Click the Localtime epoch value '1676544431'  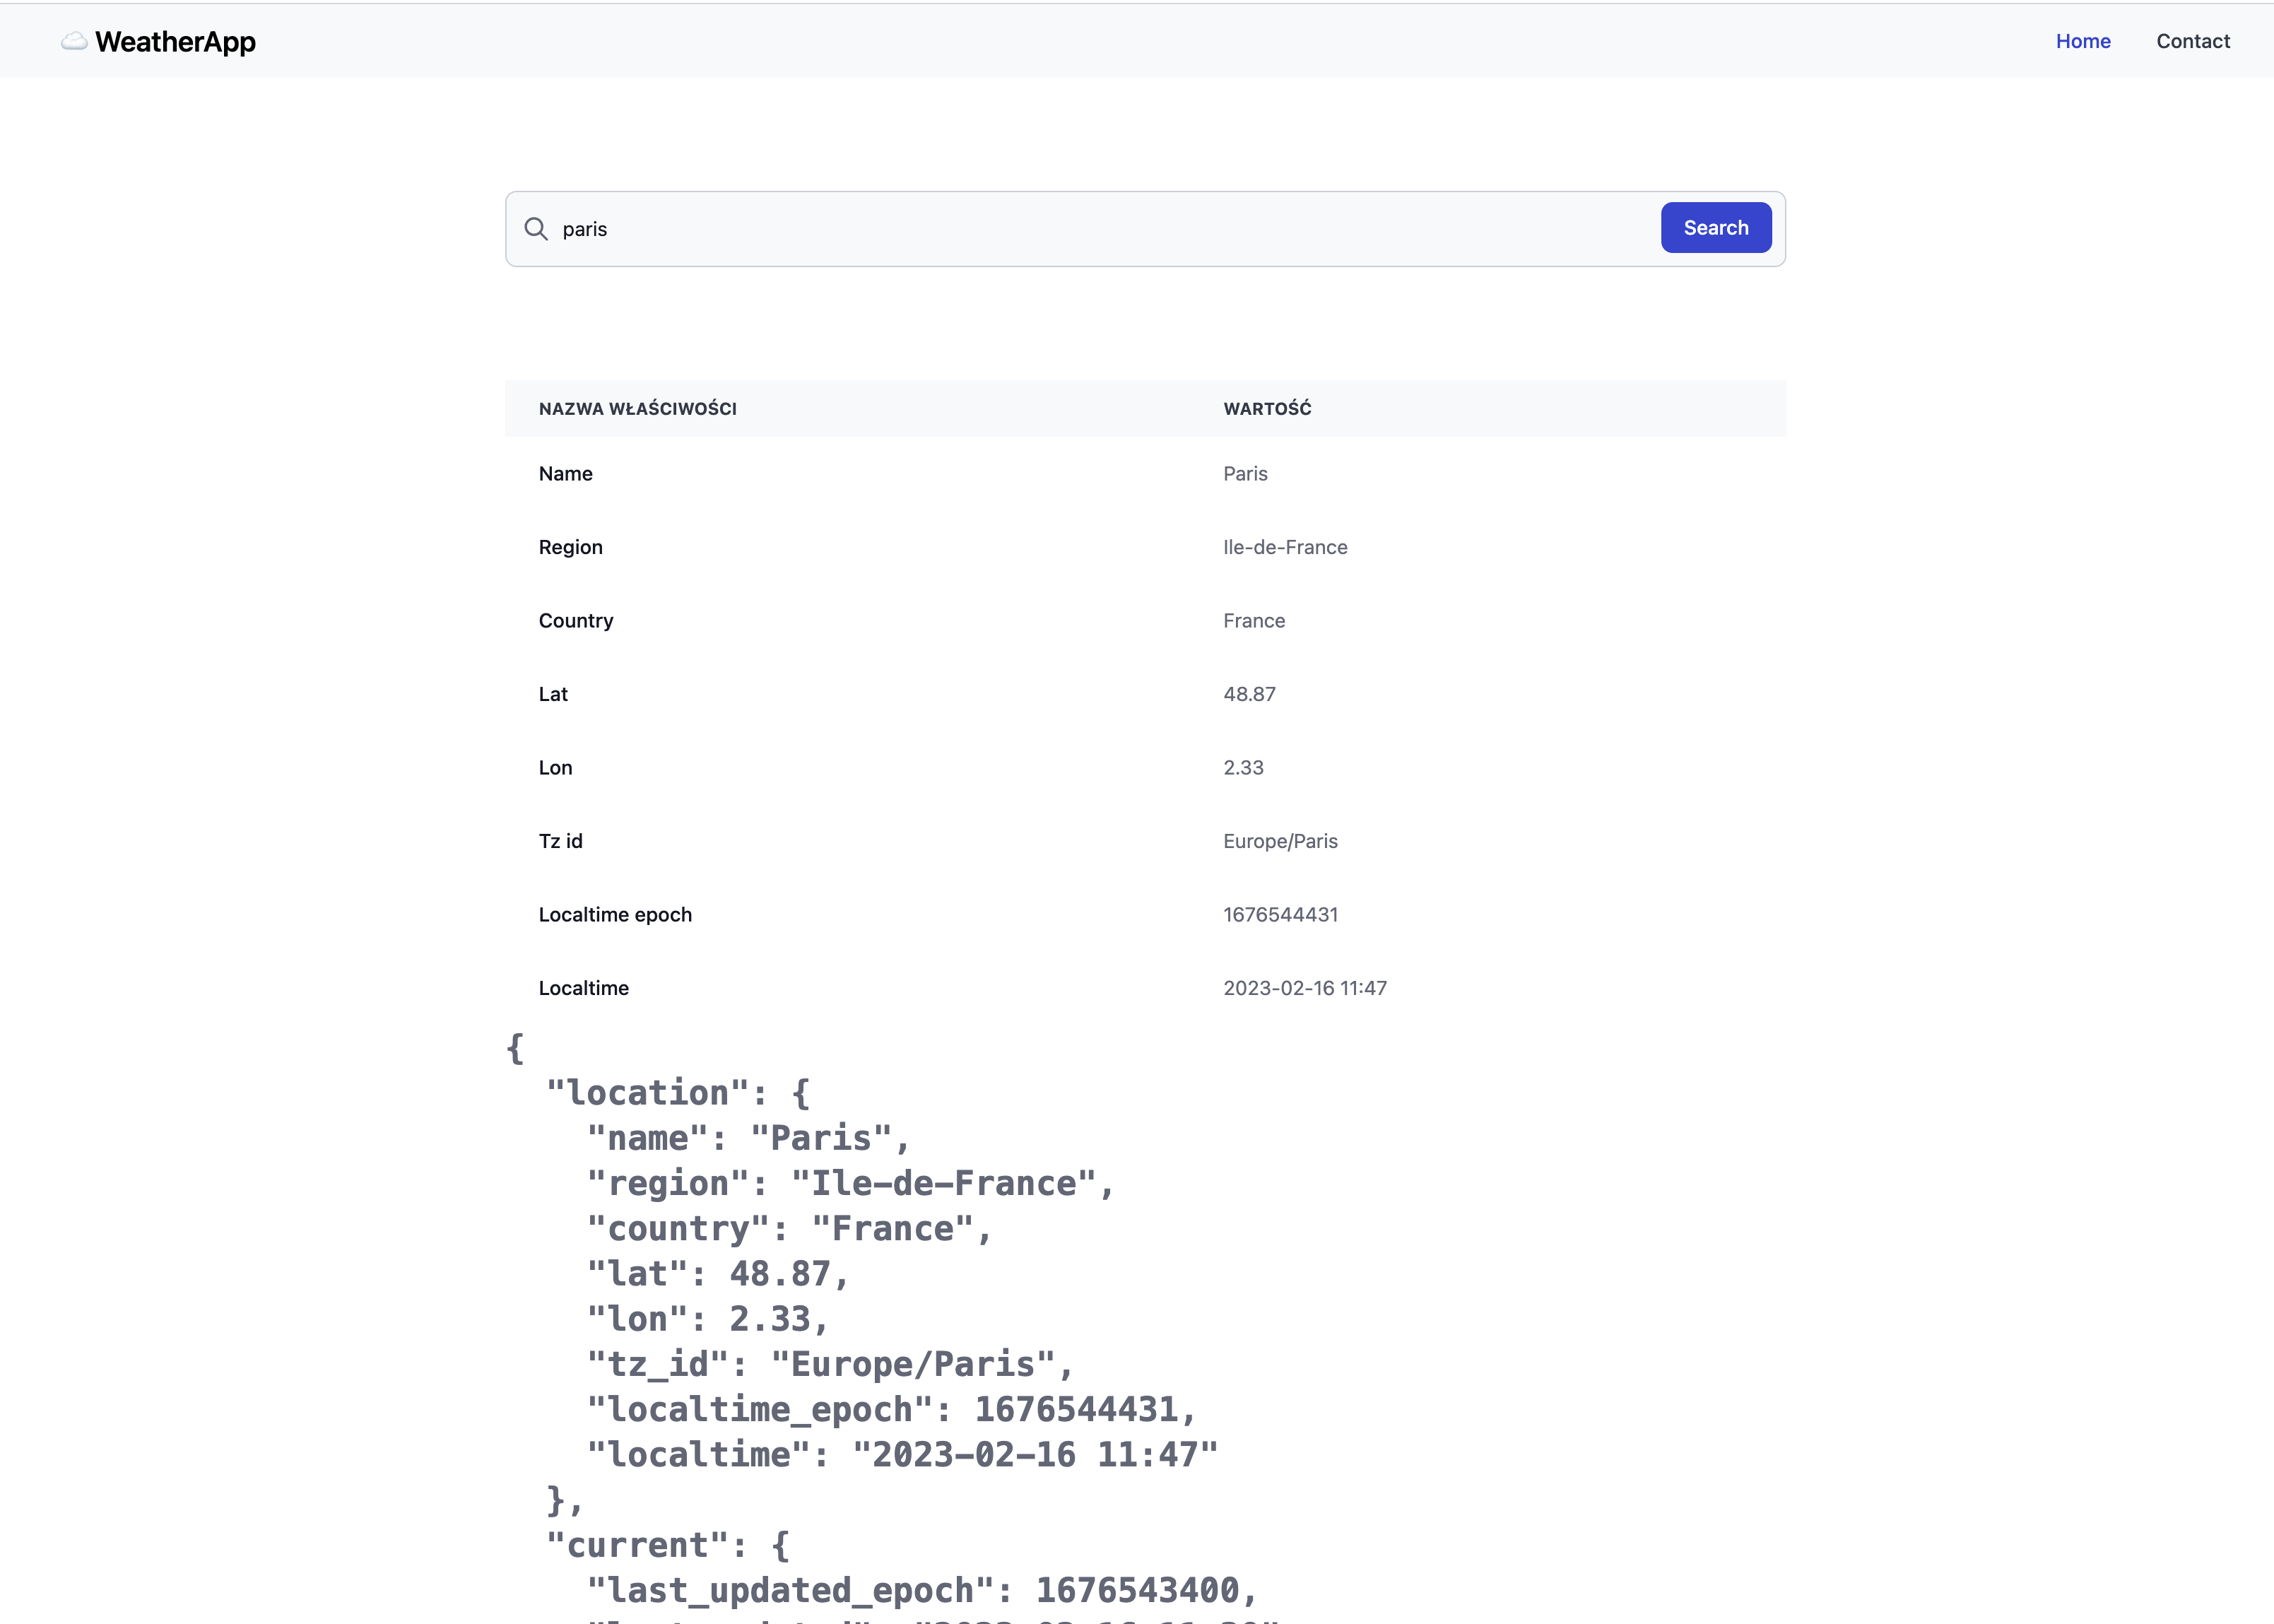pos(1280,914)
